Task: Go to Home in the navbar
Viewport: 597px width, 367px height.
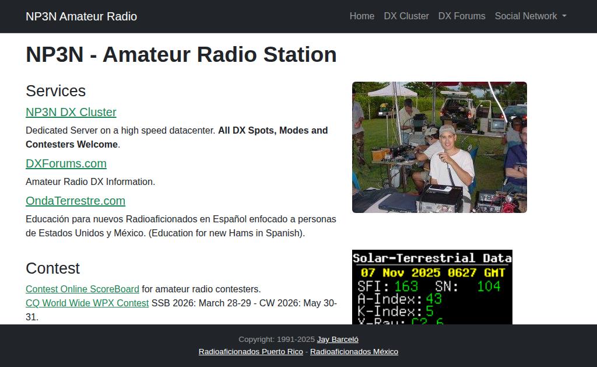Action: (361, 16)
